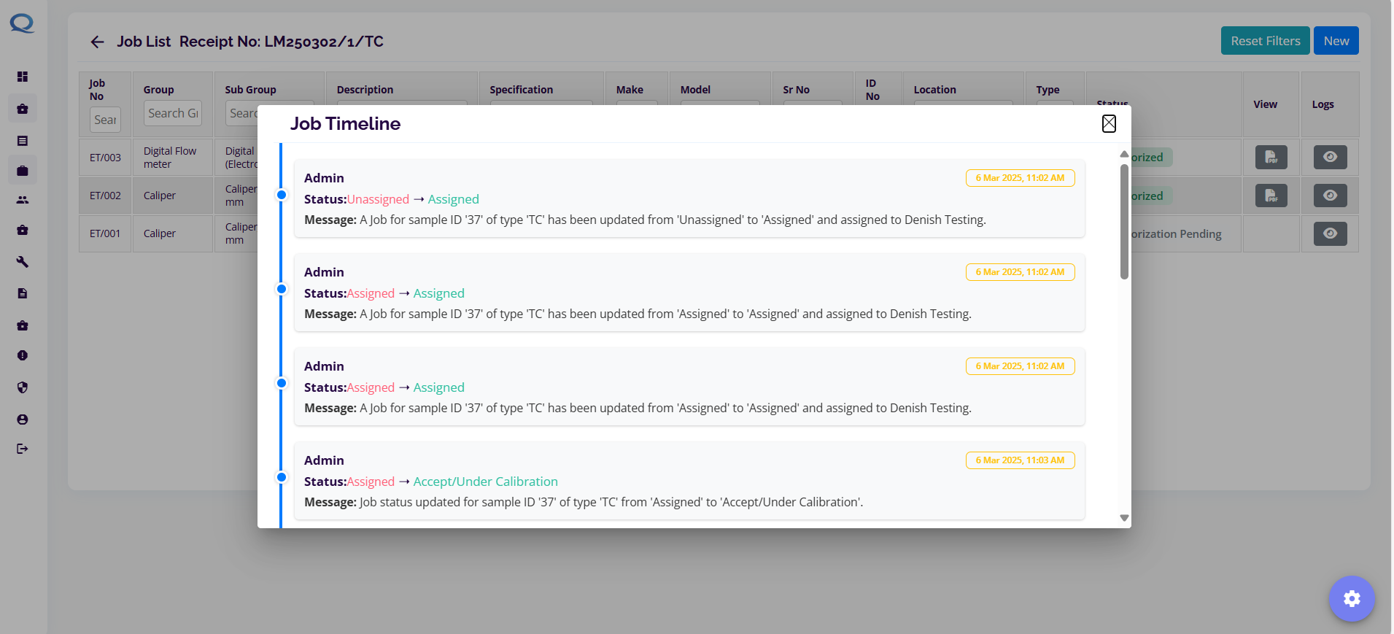Click the logout icon in sidebar
Viewport: 1394px width, 634px height.
[23, 449]
